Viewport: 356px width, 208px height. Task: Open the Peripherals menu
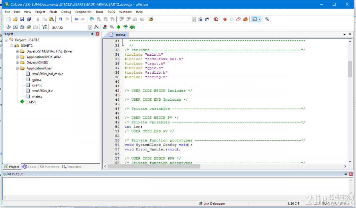[83, 12]
